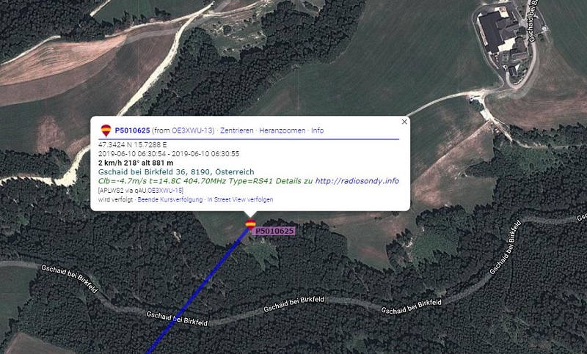Click the coordinates 47.3424 N 15.7288 E
The height and width of the screenshot is (354, 587).
click(x=133, y=144)
